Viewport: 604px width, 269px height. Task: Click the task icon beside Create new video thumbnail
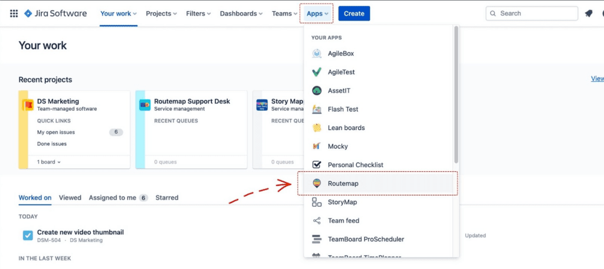[28, 235]
